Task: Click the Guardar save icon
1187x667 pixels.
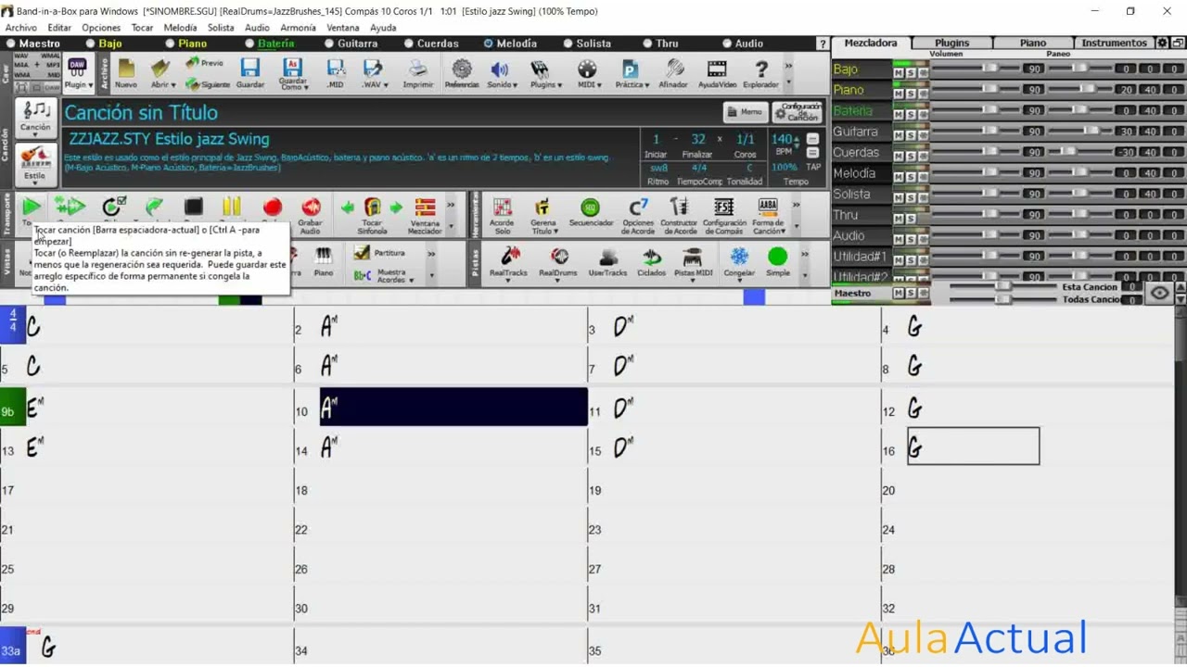Action: [x=249, y=73]
